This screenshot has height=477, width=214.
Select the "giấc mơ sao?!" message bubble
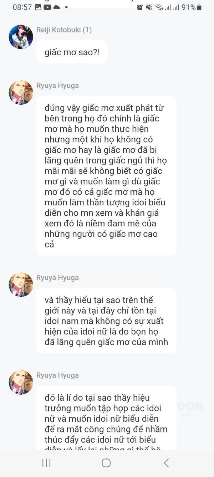(x=72, y=52)
